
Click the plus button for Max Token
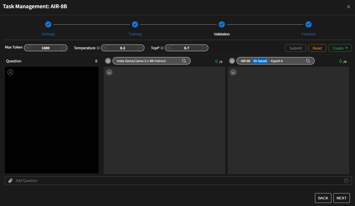tap(27, 48)
